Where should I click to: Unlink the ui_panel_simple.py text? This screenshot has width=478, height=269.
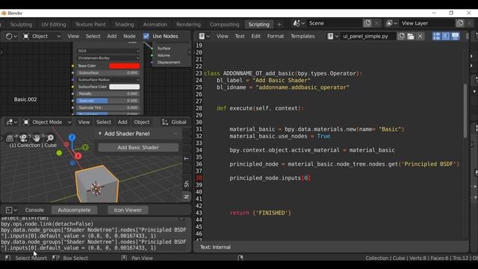tap(420, 36)
